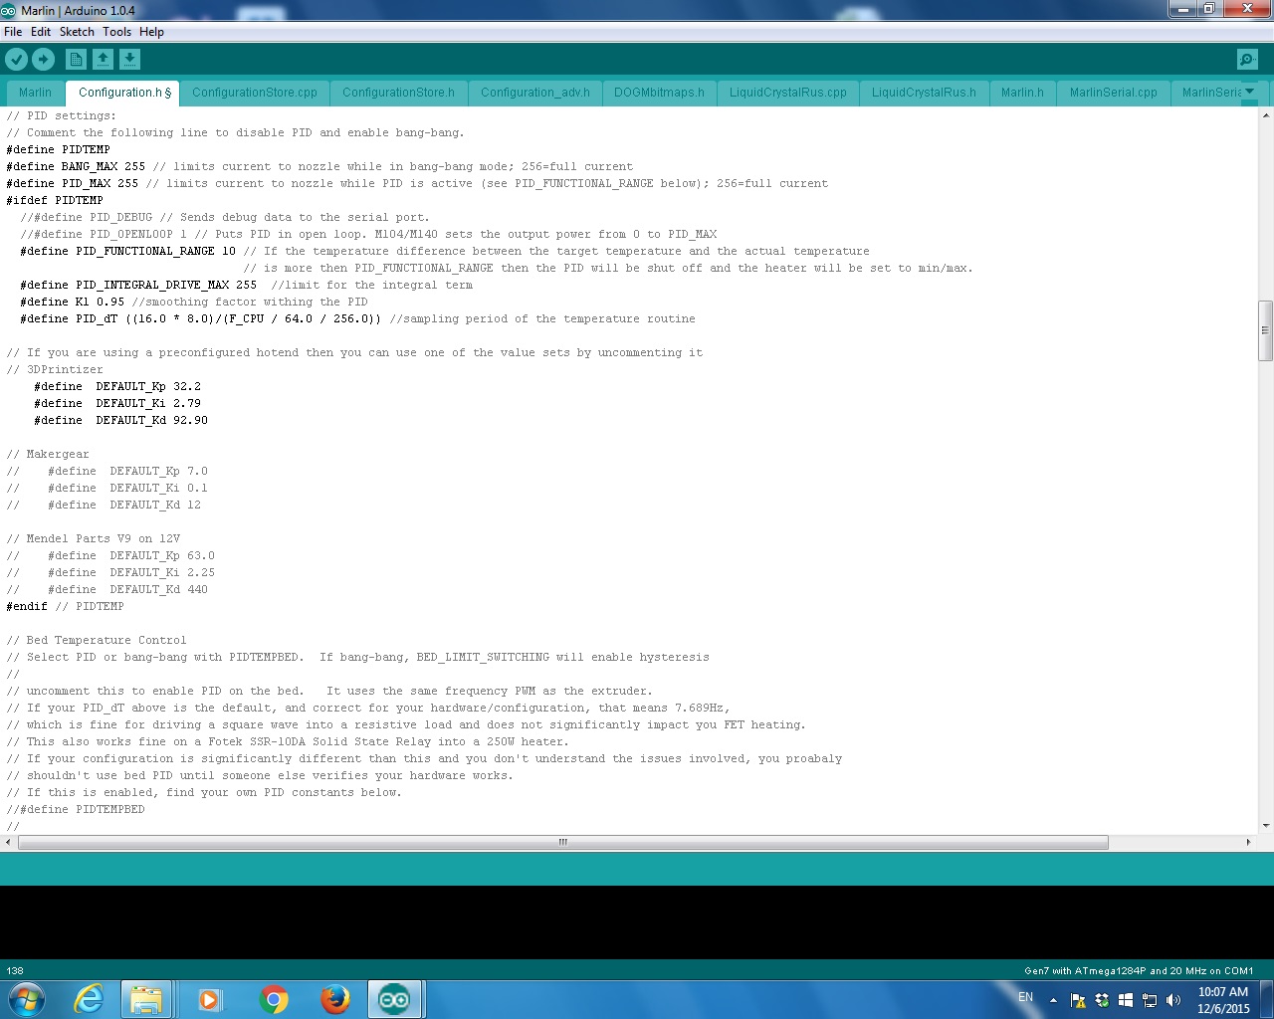1274x1019 pixels.
Task: Click the vertical scrollbar thumb in editor
Action: tap(1265, 330)
